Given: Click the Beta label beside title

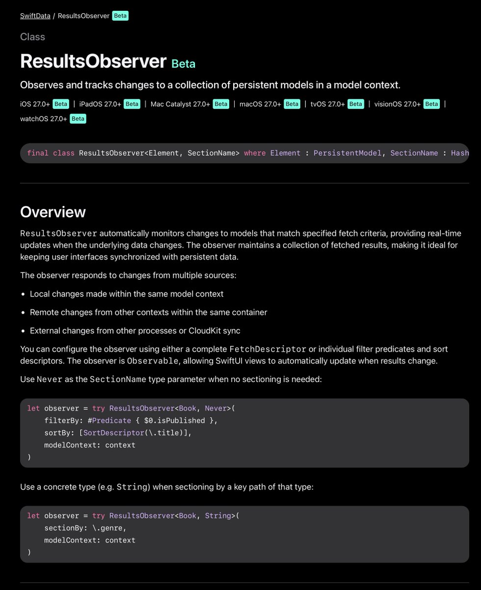Looking at the screenshot, I should pyautogui.click(x=184, y=63).
